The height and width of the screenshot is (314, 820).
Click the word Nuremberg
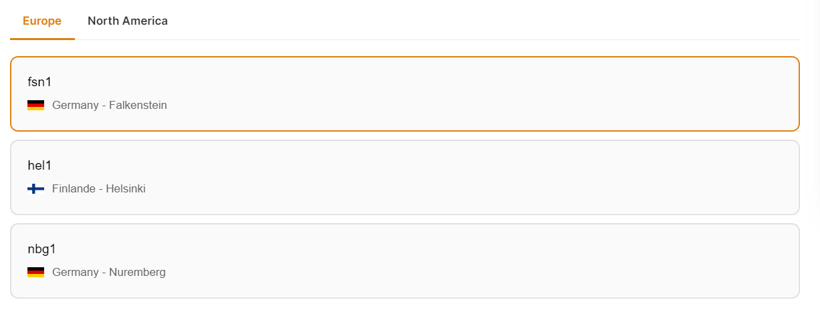pyautogui.click(x=137, y=273)
